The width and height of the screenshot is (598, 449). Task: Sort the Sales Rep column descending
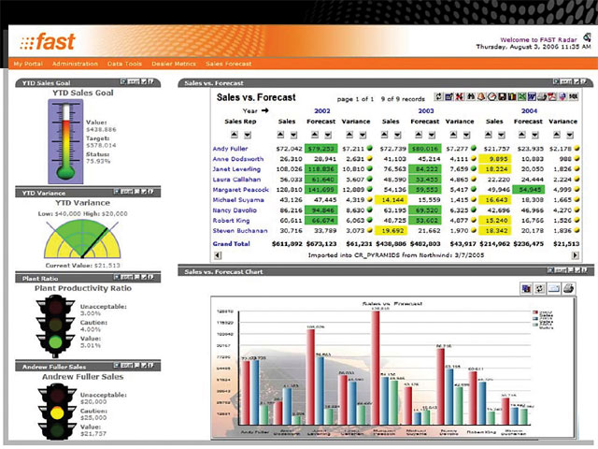pyautogui.click(x=248, y=135)
